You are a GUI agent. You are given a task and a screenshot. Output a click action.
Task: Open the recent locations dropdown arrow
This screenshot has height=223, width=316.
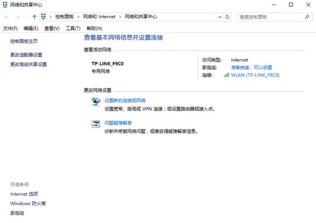pyautogui.click(x=26, y=17)
